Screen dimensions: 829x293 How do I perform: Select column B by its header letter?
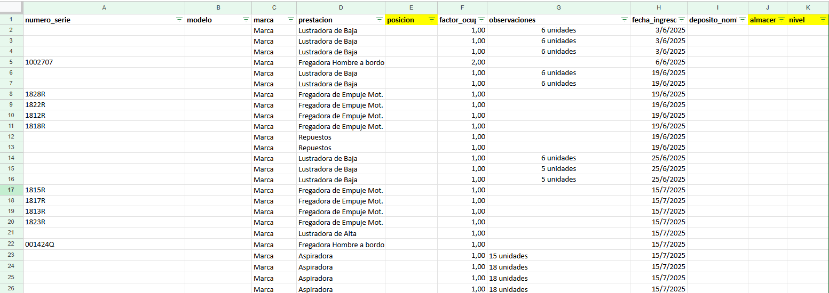(218, 7)
